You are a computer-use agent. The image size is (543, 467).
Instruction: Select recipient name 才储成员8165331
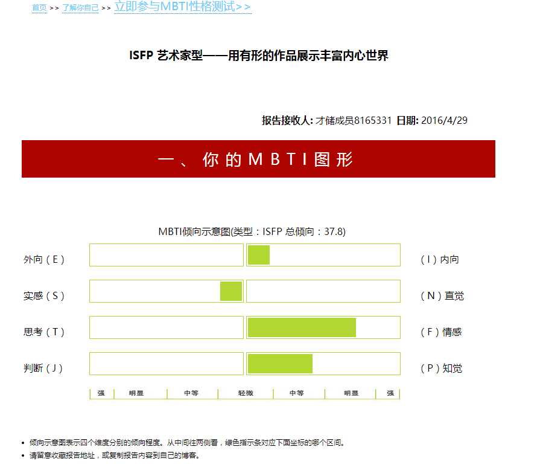pyautogui.click(x=353, y=121)
